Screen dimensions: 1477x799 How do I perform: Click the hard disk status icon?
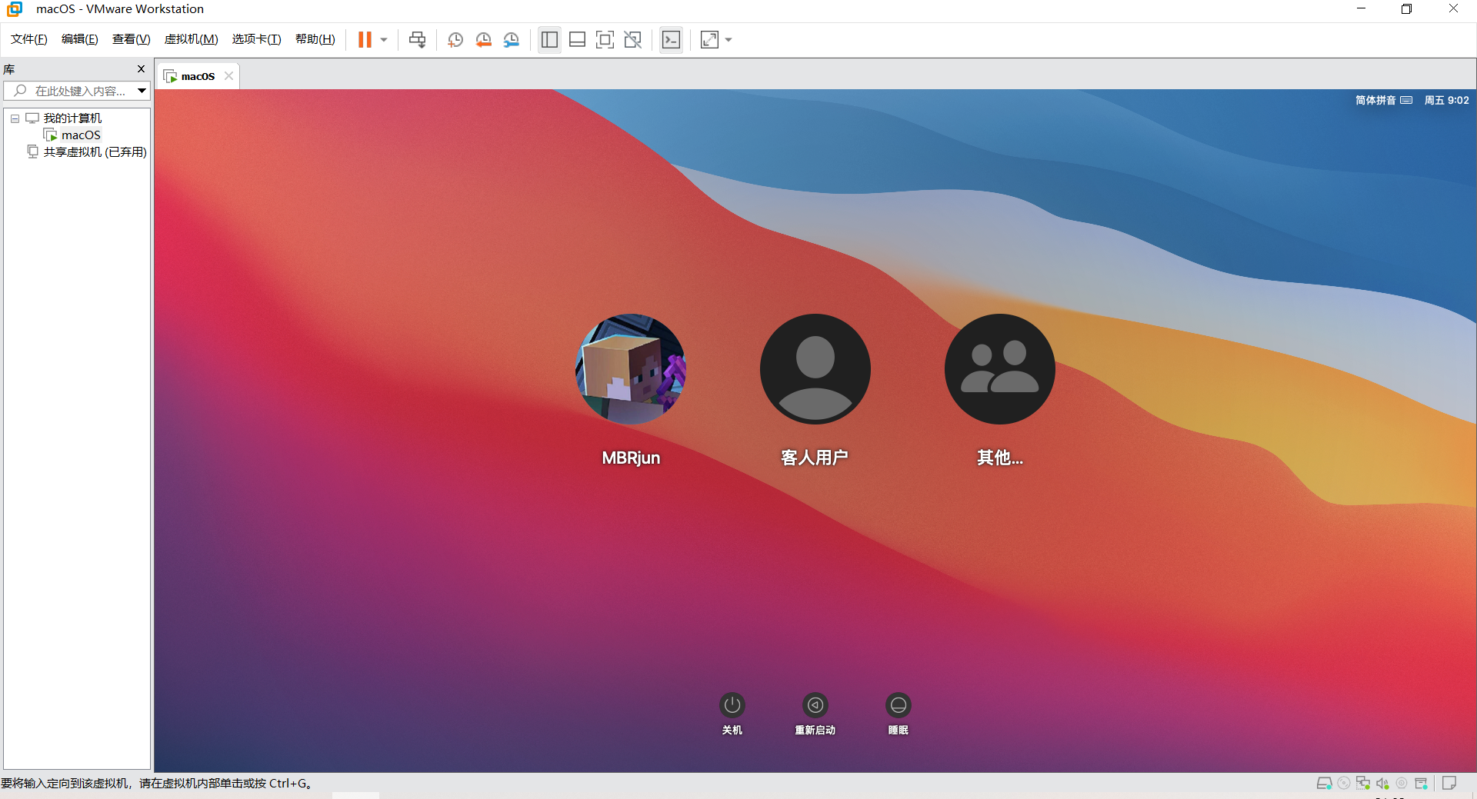click(x=1324, y=783)
